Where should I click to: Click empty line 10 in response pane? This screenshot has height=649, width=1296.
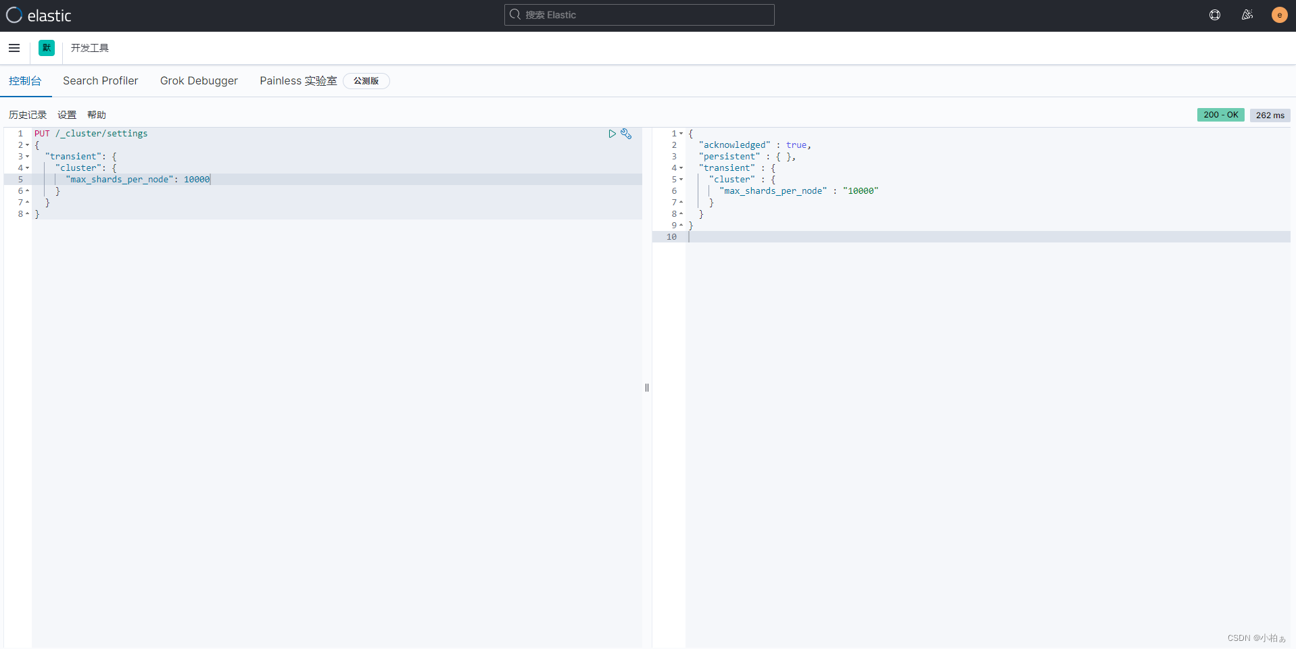pos(988,237)
